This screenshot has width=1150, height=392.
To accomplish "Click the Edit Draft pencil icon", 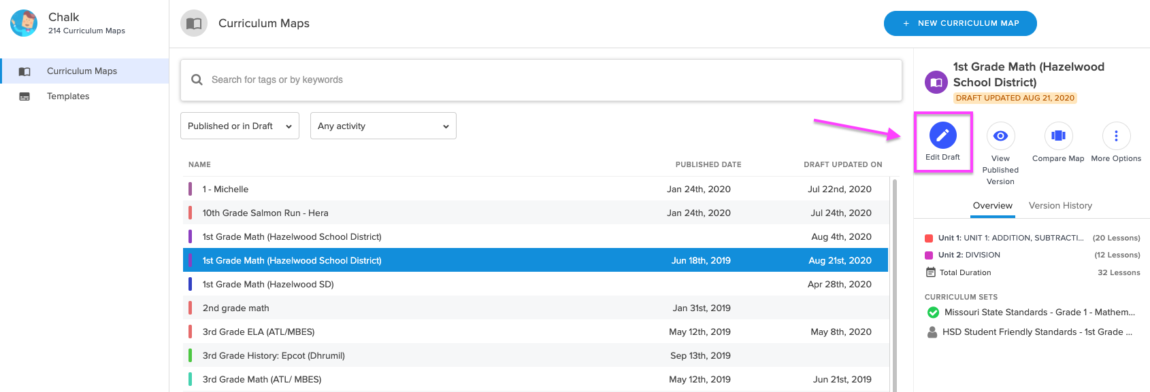I will coord(942,136).
